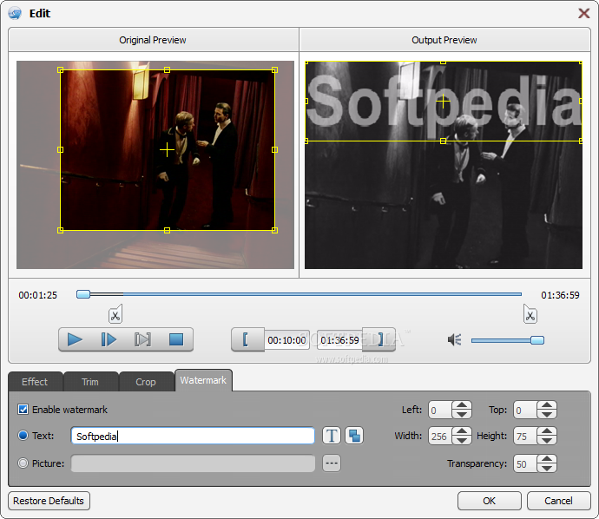Click the trim end time field 01:36:59
The height and width of the screenshot is (519, 599).
click(339, 340)
